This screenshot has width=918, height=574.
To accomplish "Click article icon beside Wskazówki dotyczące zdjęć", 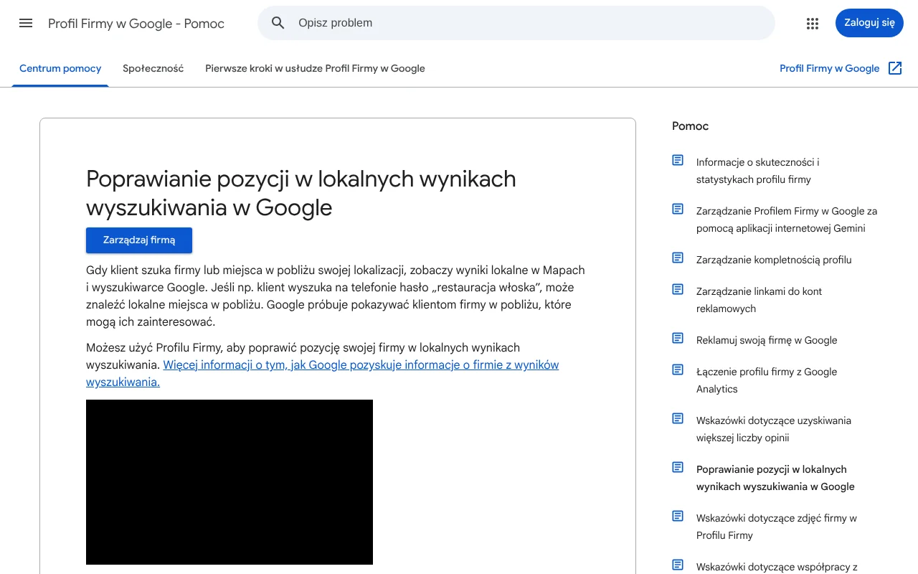I will coord(678,516).
